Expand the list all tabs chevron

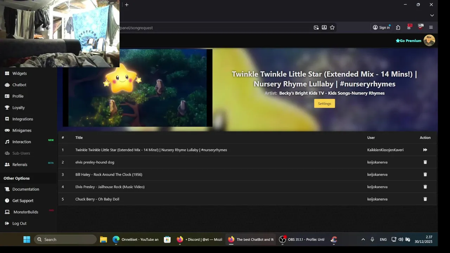click(x=432, y=15)
